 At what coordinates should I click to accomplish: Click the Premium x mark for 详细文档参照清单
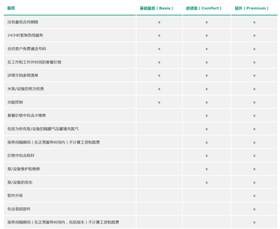coord(254,76)
